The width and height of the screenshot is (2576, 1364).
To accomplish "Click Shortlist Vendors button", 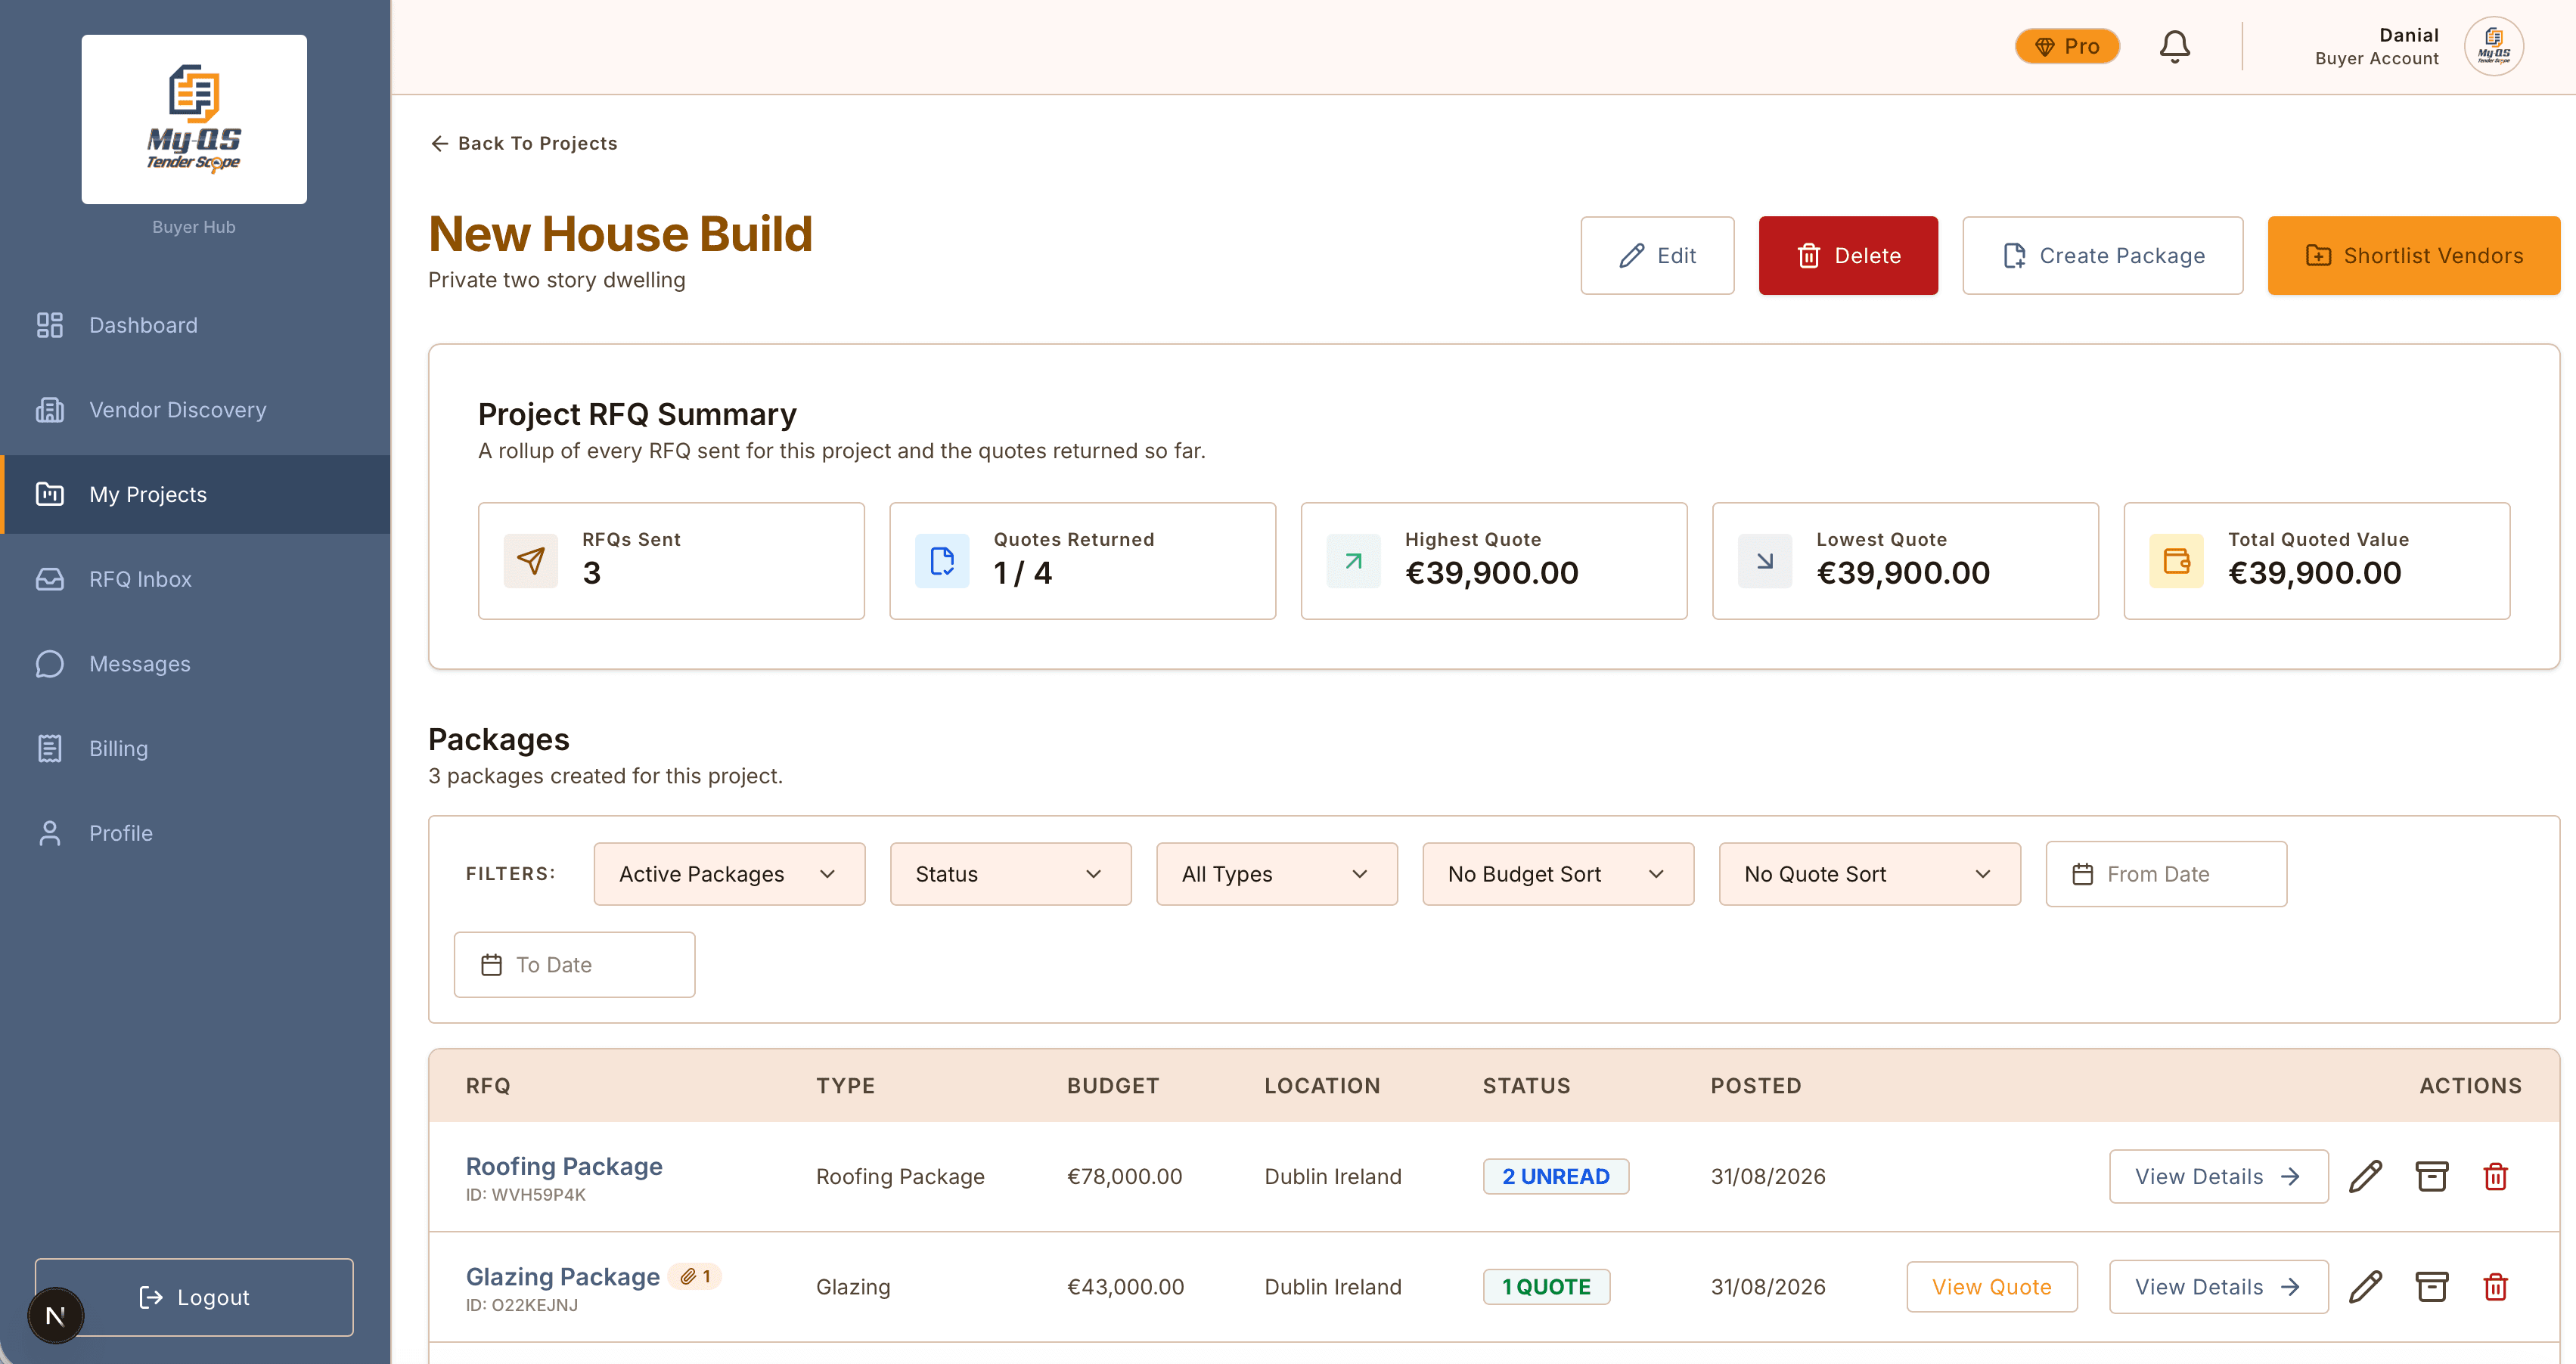I will tap(2413, 255).
